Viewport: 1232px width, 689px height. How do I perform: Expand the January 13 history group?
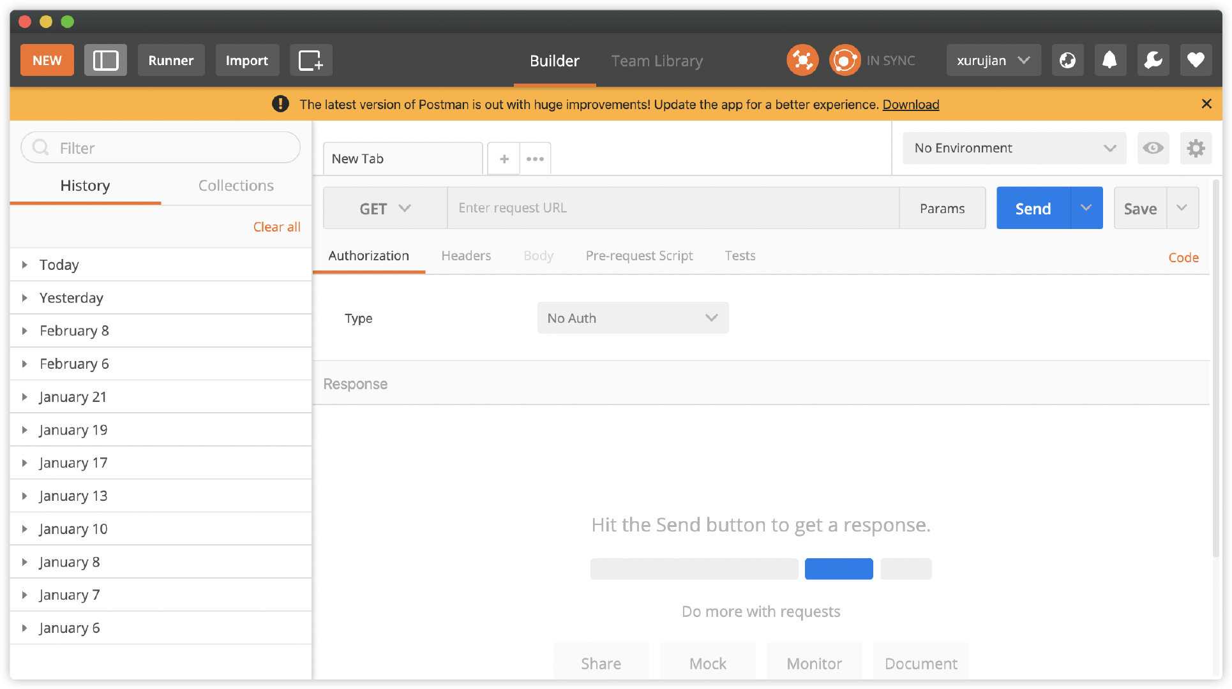click(24, 496)
